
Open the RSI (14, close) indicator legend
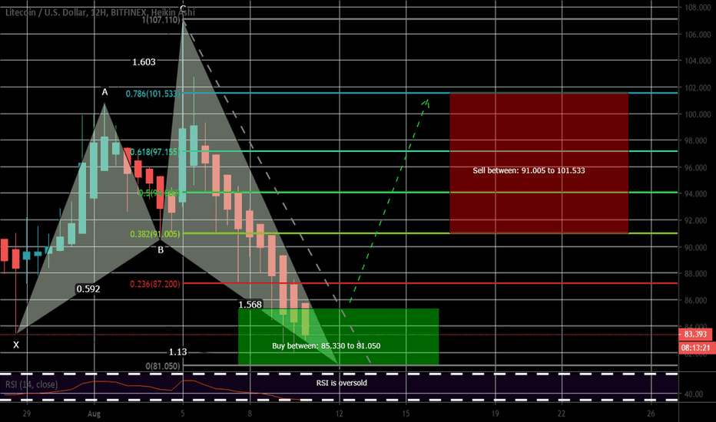point(31,384)
